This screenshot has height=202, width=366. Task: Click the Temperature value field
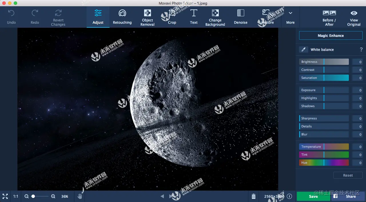[357, 147]
